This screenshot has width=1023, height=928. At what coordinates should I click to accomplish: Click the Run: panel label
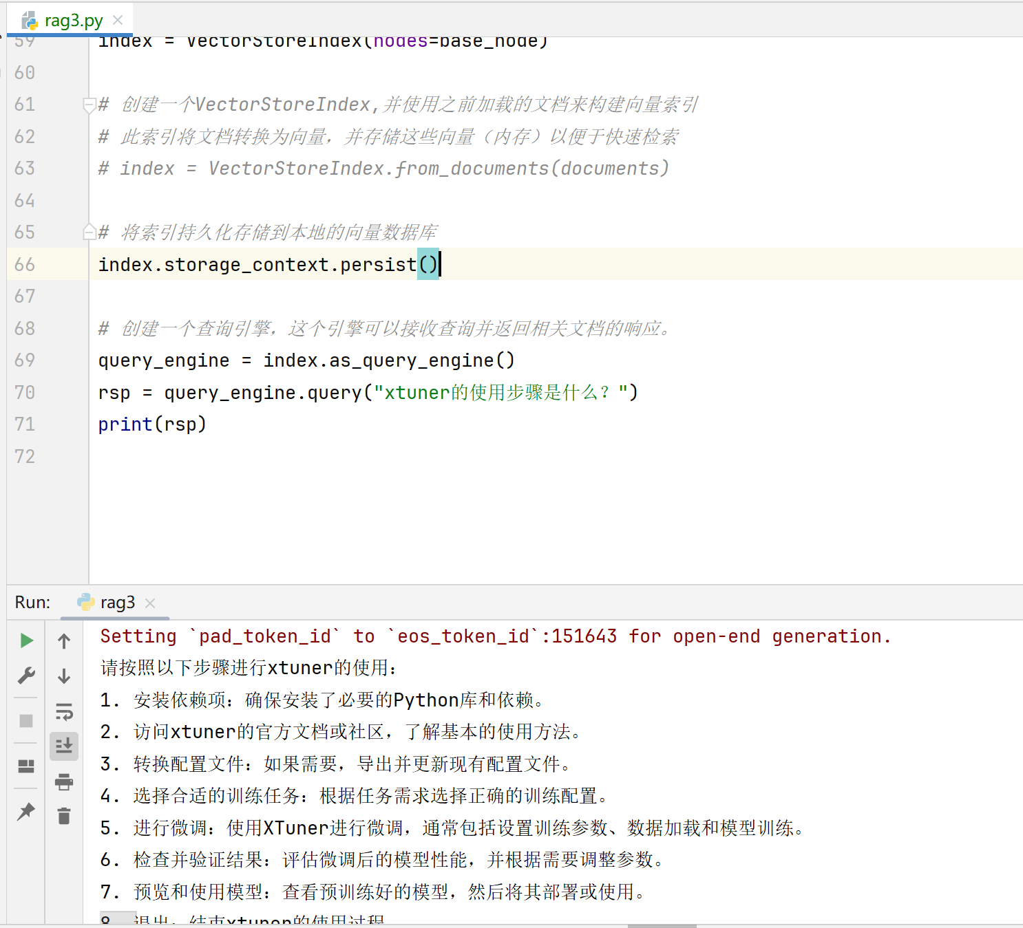click(32, 603)
